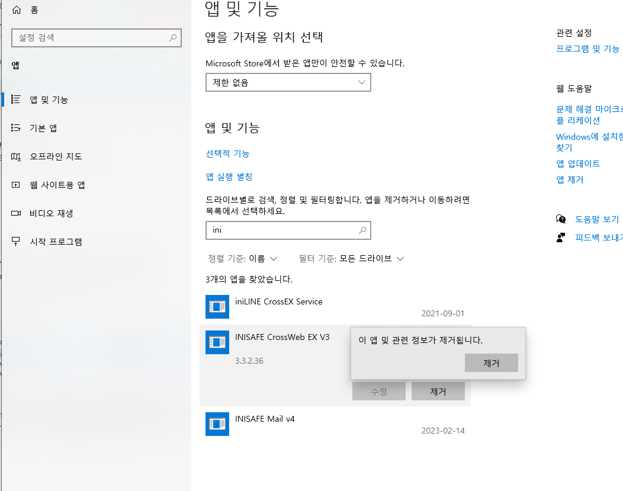Open the 선택적 기능 link

pos(227,153)
